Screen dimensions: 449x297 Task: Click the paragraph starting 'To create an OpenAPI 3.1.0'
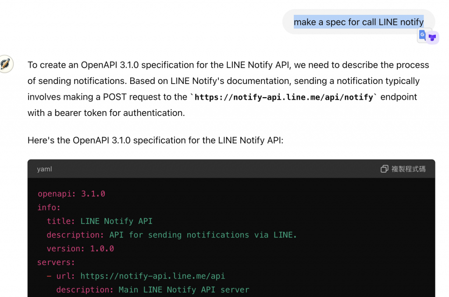(228, 89)
